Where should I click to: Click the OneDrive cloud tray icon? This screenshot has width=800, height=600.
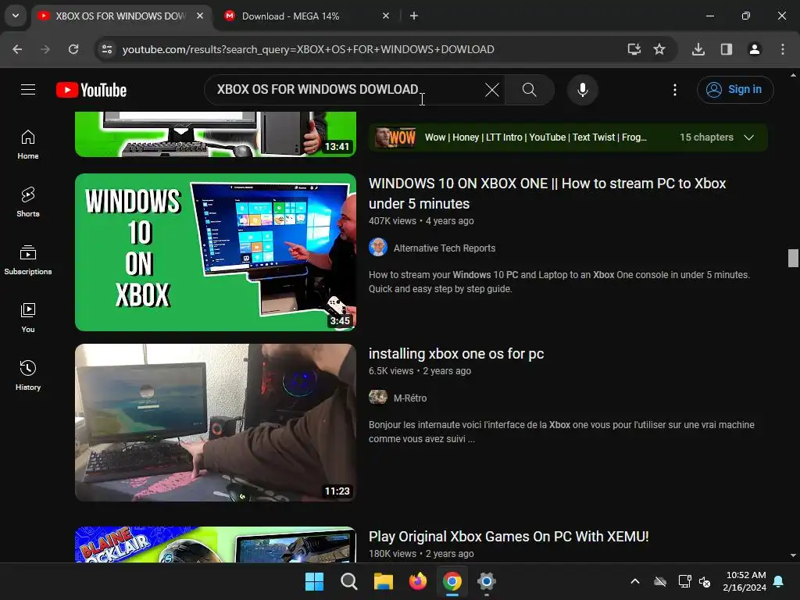(x=660, y=581)
